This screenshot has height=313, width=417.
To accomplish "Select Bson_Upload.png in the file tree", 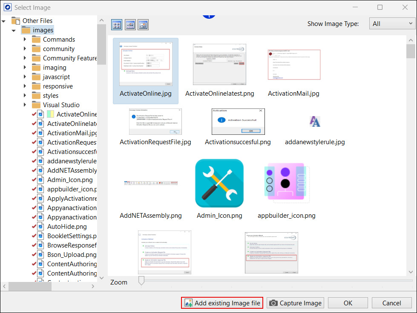I will click(x=72, y=255).
